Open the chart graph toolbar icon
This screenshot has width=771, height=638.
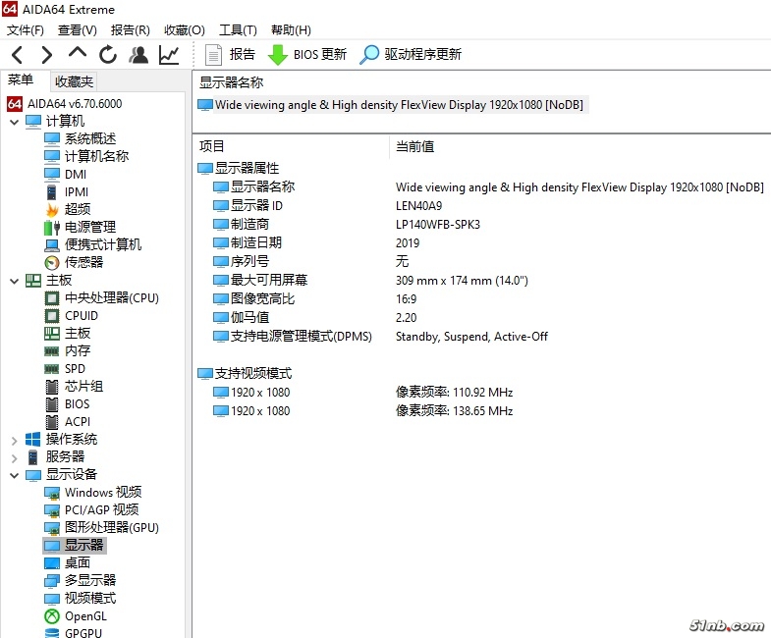tap(169, 55)
